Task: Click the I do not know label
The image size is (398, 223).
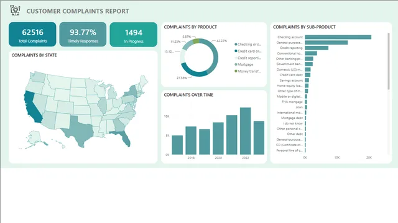Action: click(x=293, y=123)
